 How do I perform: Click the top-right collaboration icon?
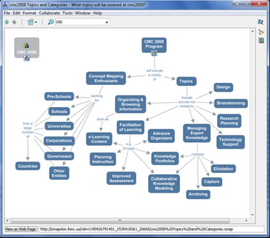click(x=260, y=22)
